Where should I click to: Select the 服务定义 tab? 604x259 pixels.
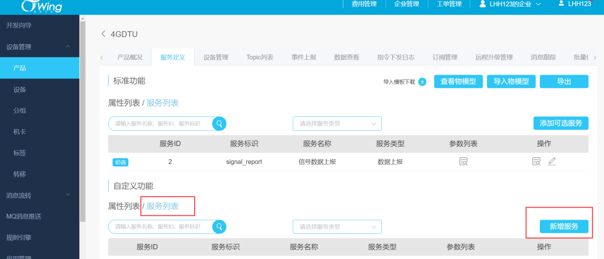173,57
